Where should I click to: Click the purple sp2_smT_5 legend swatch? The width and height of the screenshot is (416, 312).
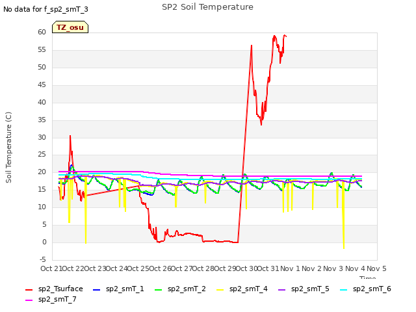pyautogui.click(x=281, y=290)
